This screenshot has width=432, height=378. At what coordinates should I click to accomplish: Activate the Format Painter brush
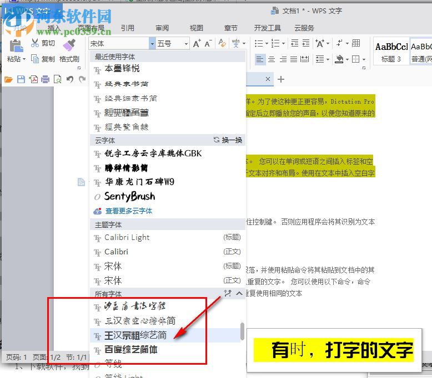tap(69, 45)
